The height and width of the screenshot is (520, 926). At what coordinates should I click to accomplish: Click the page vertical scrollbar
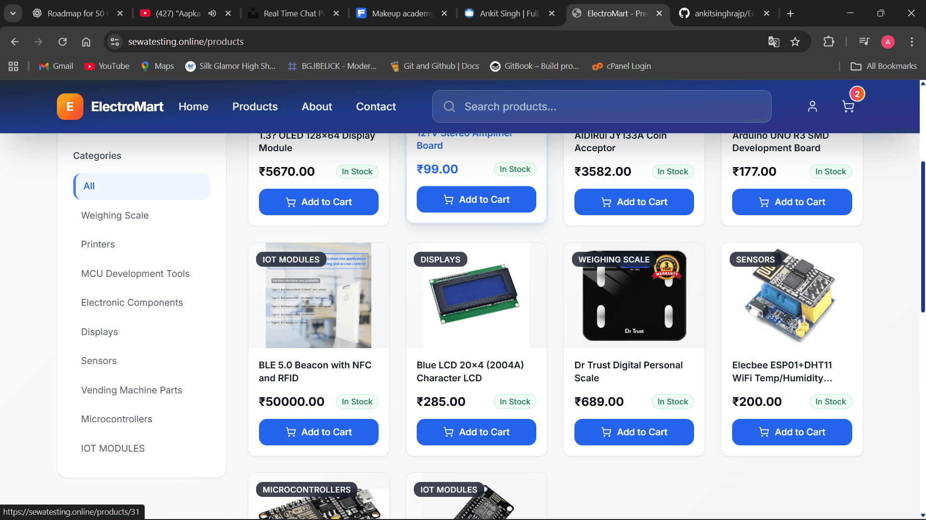coord(923,237)
